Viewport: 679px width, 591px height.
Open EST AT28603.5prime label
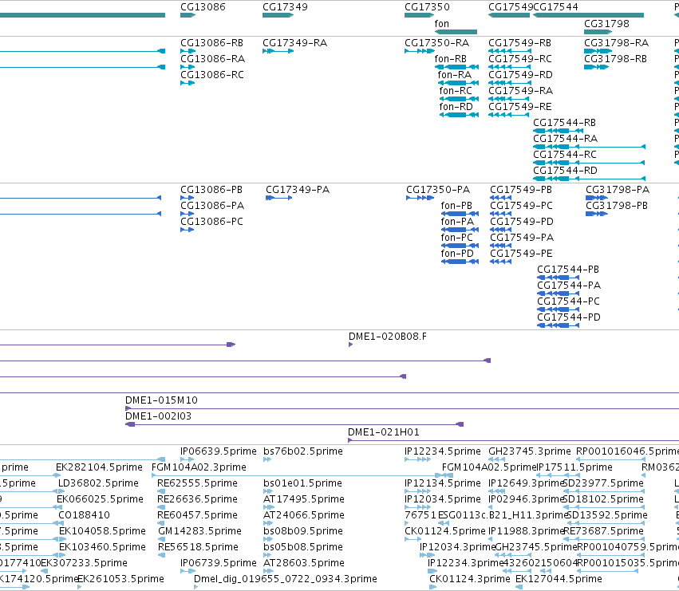pyautogui.click(x=303, y=563)
